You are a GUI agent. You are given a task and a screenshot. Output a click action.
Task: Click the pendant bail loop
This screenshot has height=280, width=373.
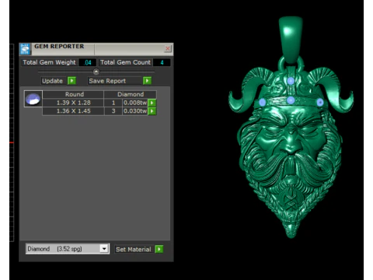pyautogui.click(x=291, y=40)
